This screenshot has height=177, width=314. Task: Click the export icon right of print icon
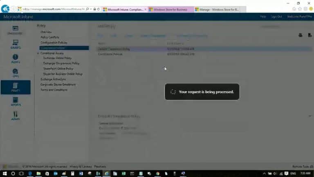click(x=310, y=35)
